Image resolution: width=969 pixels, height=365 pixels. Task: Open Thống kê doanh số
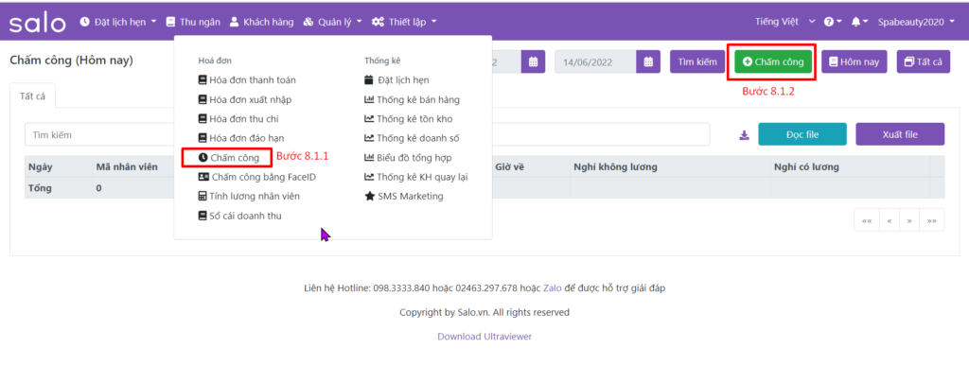pyautogui.click(x=412, y=138)
